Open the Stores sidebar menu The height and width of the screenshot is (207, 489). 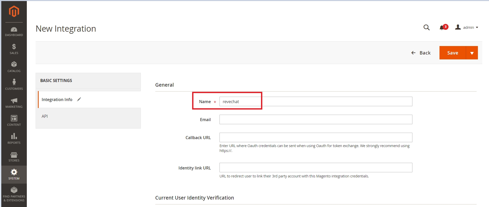[x=14, y=157]
